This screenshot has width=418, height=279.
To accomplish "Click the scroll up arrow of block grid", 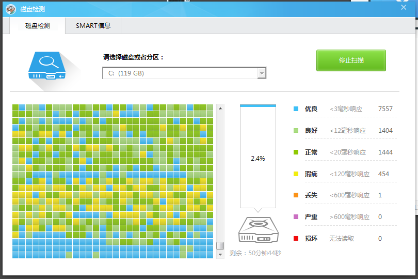I will (220, 108).
